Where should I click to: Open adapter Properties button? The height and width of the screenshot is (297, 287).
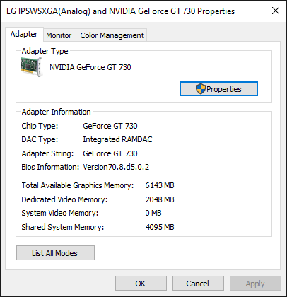pos(218,89)
